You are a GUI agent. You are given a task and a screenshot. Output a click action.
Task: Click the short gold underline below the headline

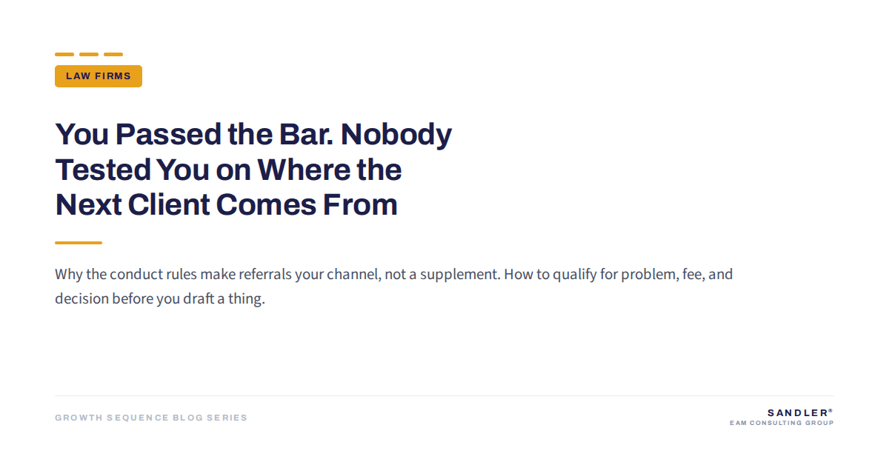(x=79, y=243)
